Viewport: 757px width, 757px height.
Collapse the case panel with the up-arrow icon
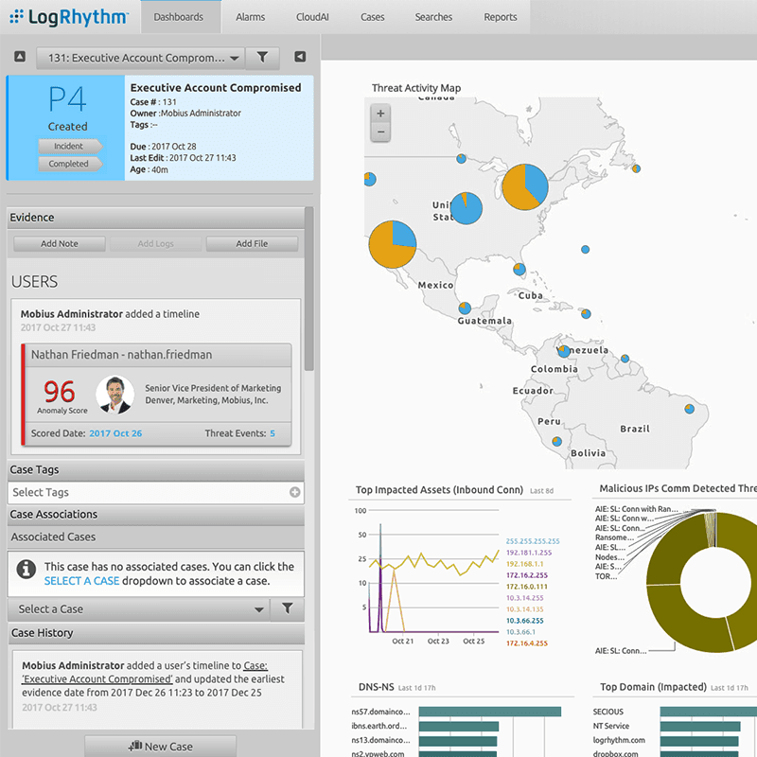(20, 57)
